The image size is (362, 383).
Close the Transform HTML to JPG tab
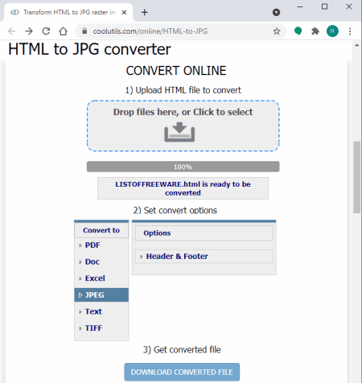pyautogui.click(x=124, y=12)
